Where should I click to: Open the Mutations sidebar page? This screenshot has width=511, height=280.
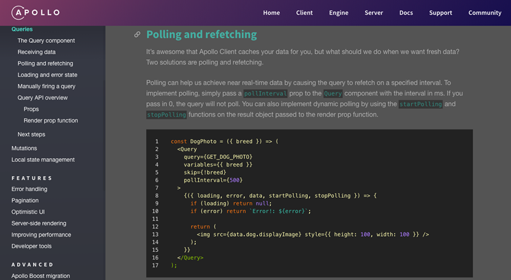click(24, 148)
